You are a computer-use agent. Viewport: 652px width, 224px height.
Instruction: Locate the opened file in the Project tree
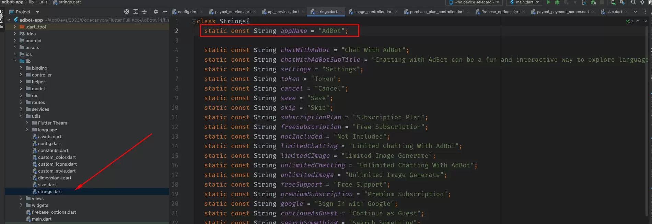[127, 12]
